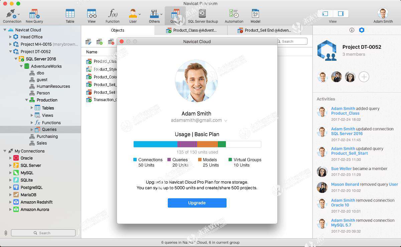Click the purple Queries legend swatch
The height and width of the screenshot is (247, 401).
tap(169, 160)
